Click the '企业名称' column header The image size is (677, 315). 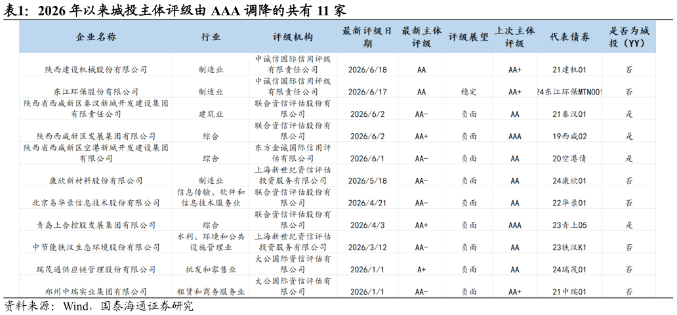pos(96,37)
